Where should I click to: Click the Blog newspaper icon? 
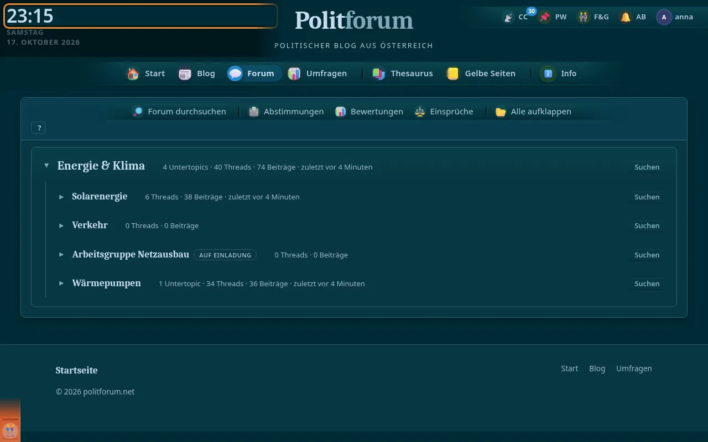[x=185, y=73]
